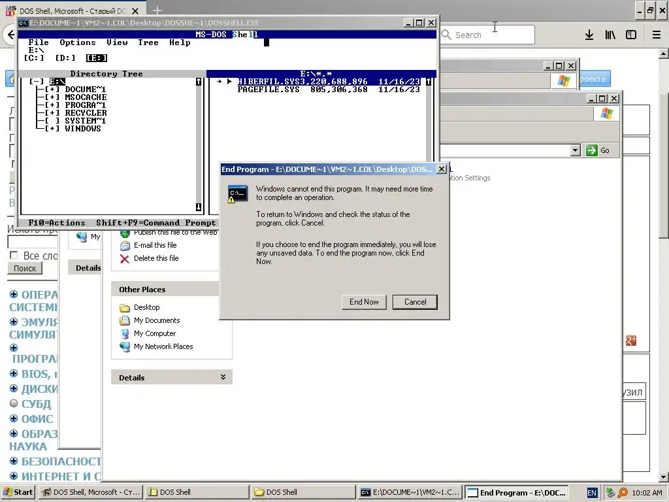The height and width of the screenshot is (502, 669).
Task: Click directory tree scroll up arrow
Action: coord(199,82)
